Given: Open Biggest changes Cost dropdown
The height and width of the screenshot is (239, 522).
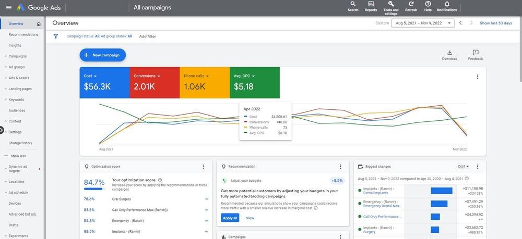Looking at the screenshot, I should coord(463,166).
